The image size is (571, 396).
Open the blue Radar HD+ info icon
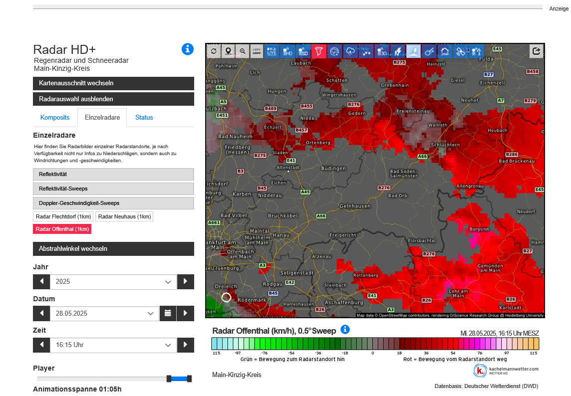click(x=187, y=49)
